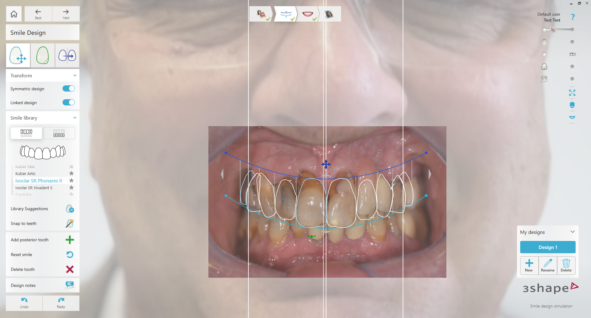This screenshot has width=591, height=318.
Task: Click the Home icon
Action: pos(14,14)
